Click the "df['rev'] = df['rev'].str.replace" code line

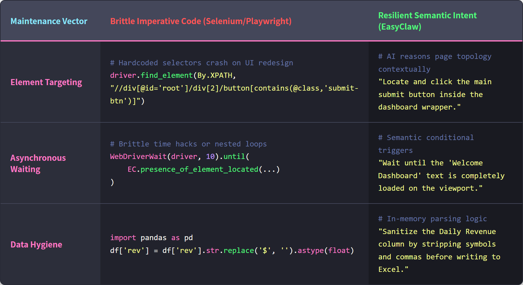232,251
